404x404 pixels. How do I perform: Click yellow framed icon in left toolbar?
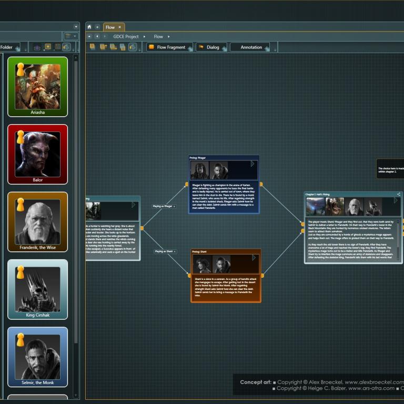[48, 47]
